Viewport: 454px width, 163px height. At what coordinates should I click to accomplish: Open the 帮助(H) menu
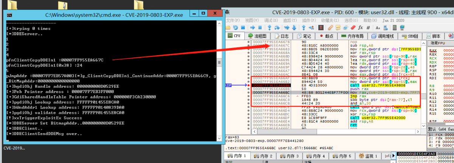pyautogui.click(x=370, y=20)
